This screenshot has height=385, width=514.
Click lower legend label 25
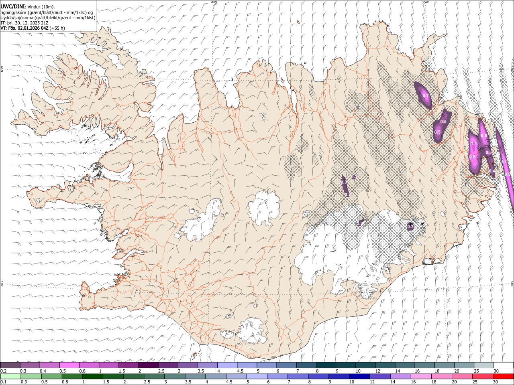point(475,382)
